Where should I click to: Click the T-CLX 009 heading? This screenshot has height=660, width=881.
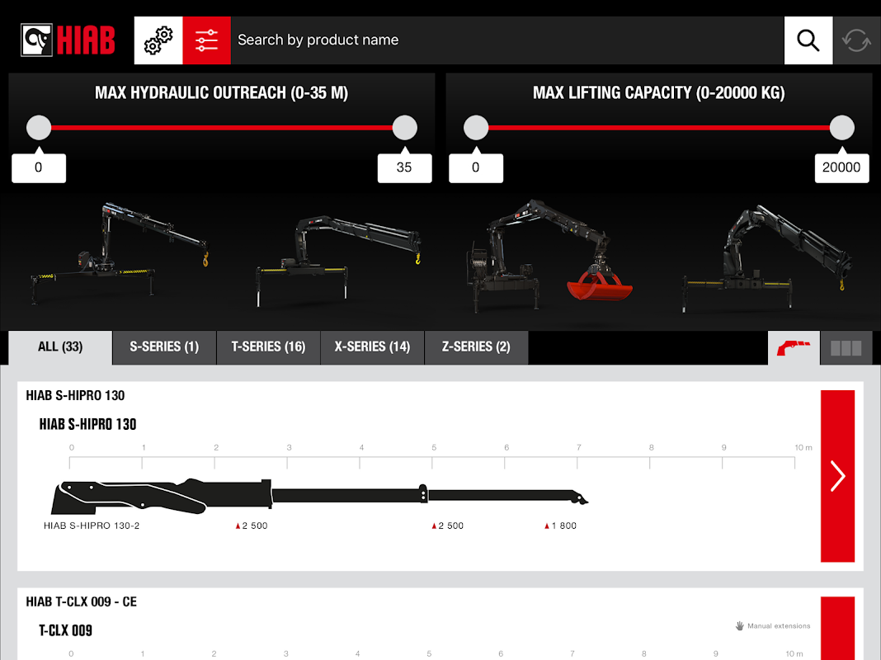(x=66, y=630)
